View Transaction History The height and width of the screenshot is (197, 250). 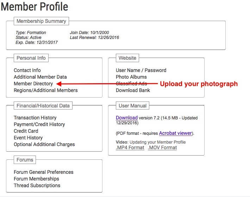35,118
